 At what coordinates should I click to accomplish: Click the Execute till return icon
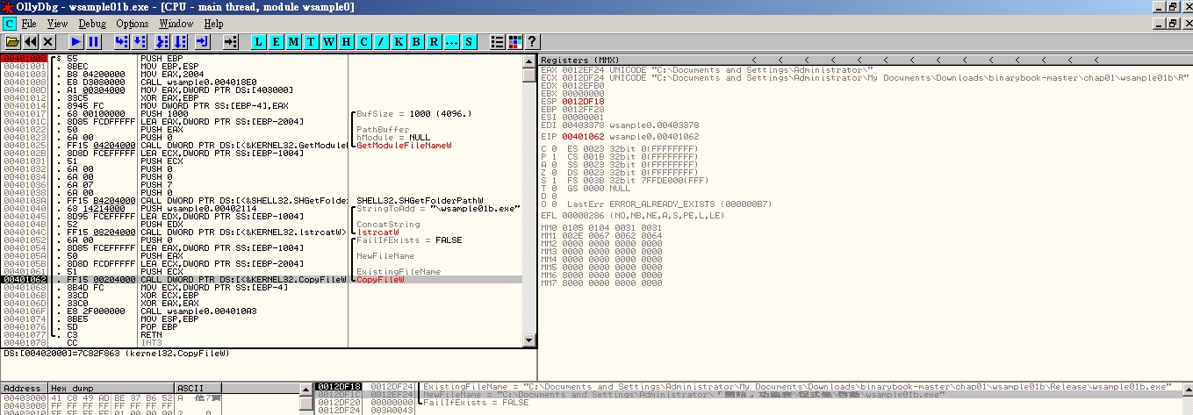[203, 42]
